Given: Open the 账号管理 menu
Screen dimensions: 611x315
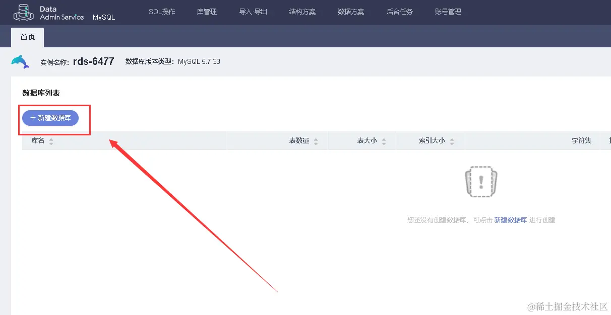Looking at the screenshot, I should (448, 12).
